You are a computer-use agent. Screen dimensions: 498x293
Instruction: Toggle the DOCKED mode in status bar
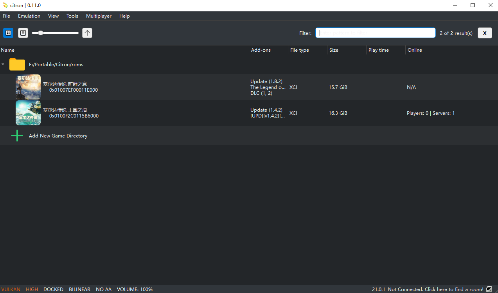click(53, 289)
